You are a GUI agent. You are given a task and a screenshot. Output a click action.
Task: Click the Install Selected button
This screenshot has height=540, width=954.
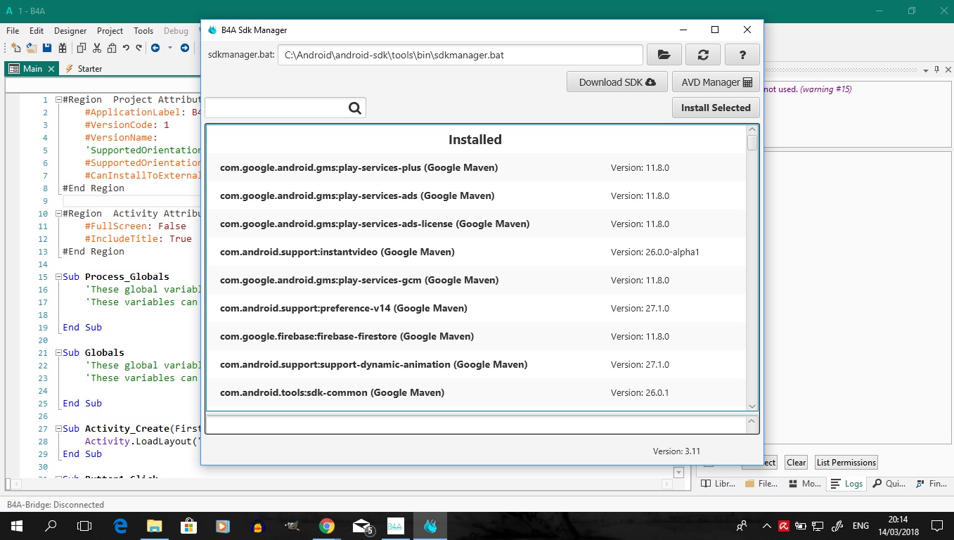pyautogui.click(x=716, y=108)
